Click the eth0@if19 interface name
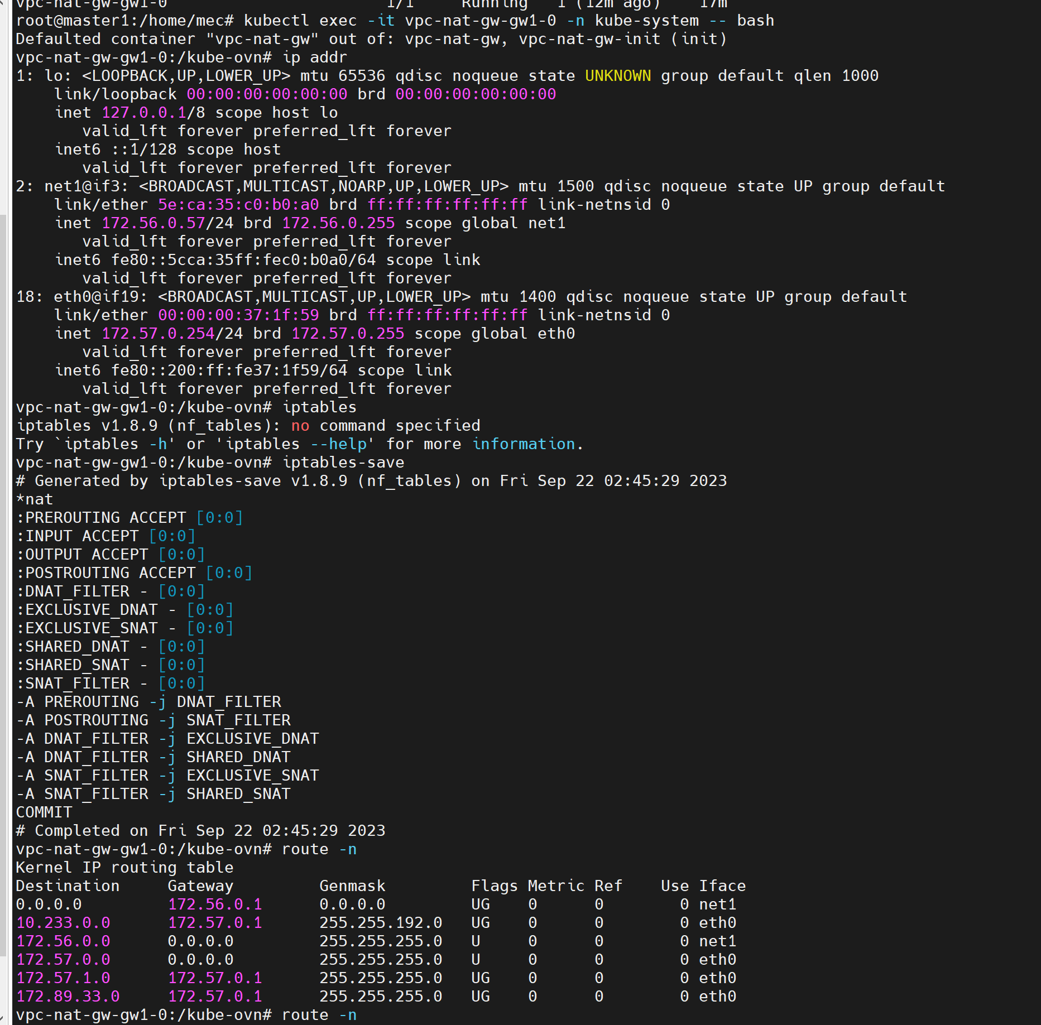 [x=98, y=296]
